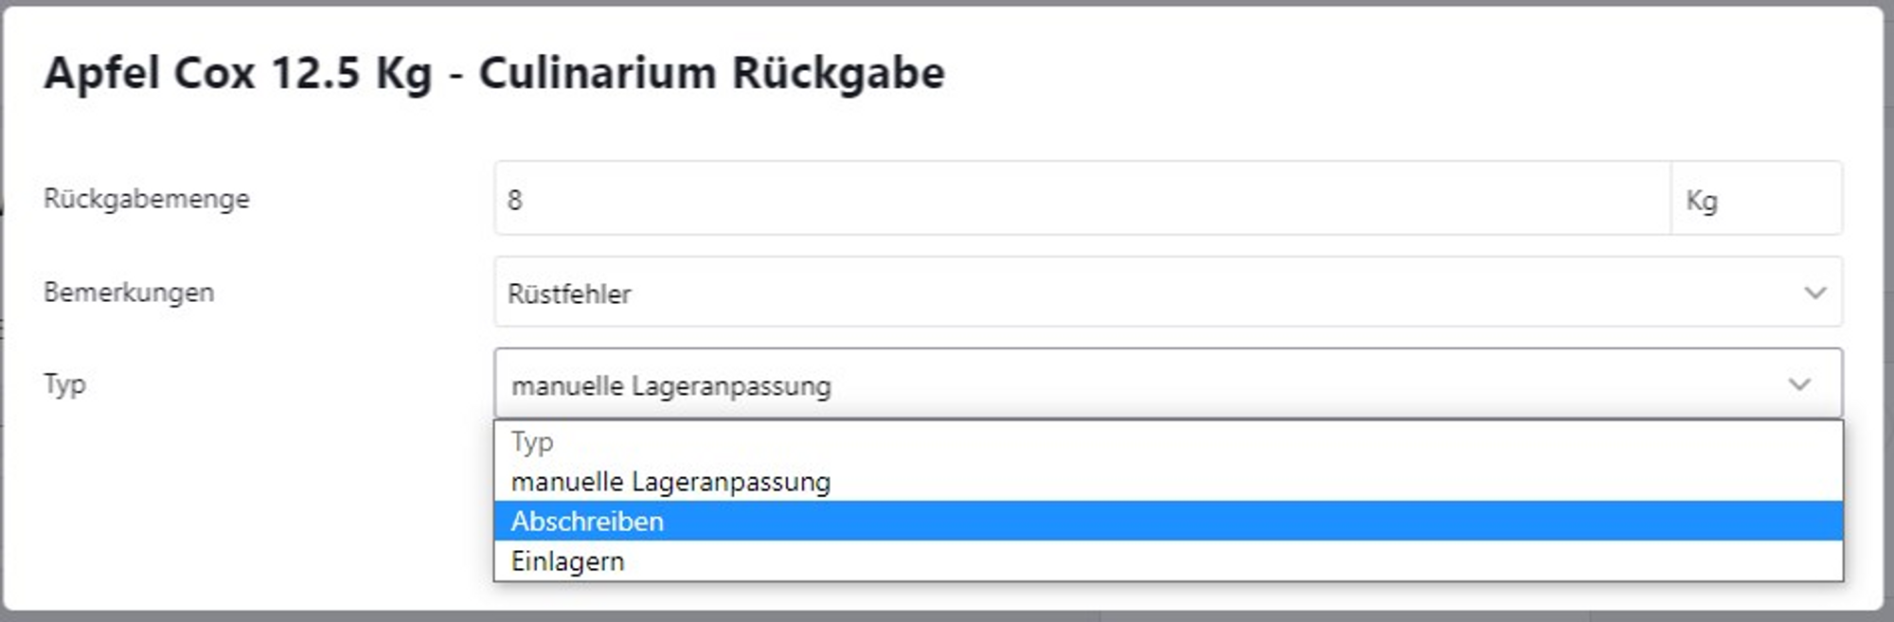Screen dimensions: 1894x622
Task: Click the blue highlight right of Abschreiben
Action: click(1231, 522)
